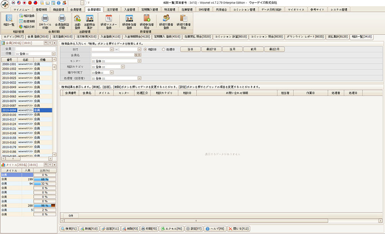Switch language with USA flag
This screenshot has width=385, height=234.
[x=19, y=3]
